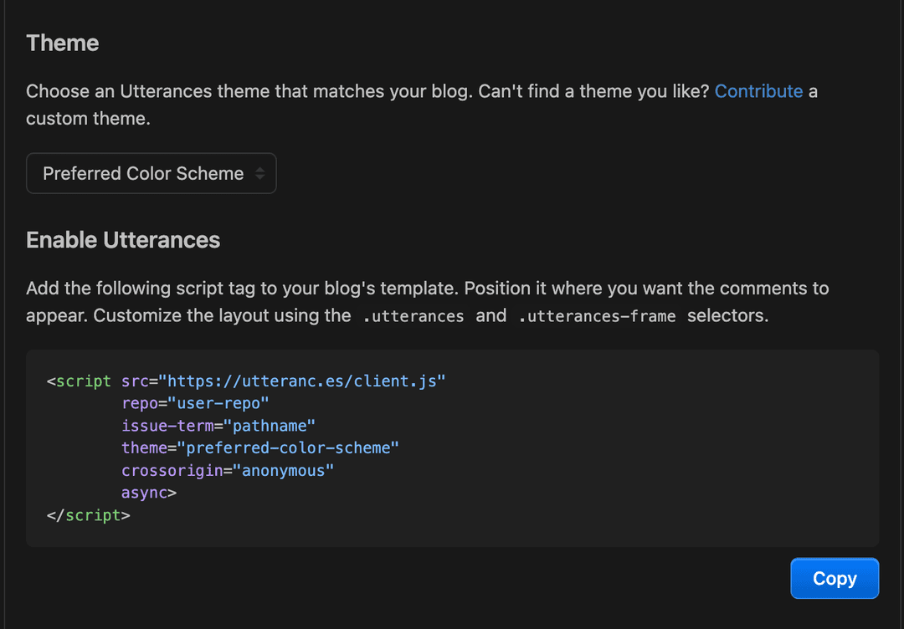Click the async keyword in the code
The image size is (904, 629).
144,493
